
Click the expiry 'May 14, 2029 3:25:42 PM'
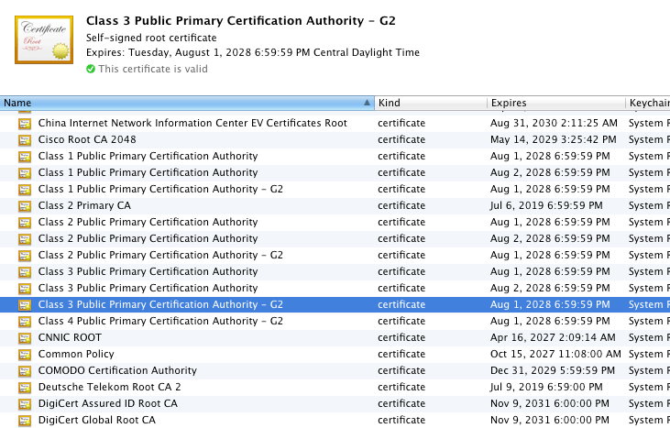tap(554, 139)
